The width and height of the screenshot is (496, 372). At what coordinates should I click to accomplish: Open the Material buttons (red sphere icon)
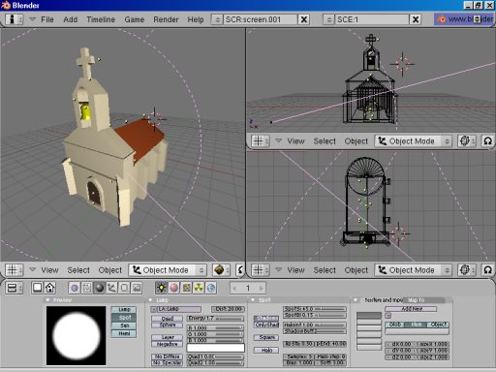click(173, 288)
